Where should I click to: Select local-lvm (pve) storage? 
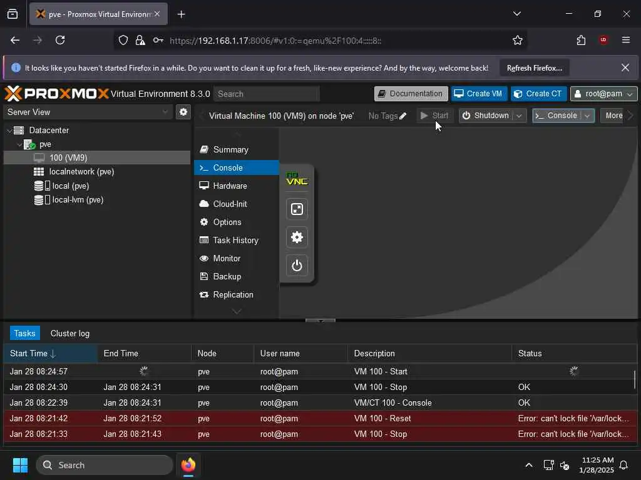click(97, 200)
